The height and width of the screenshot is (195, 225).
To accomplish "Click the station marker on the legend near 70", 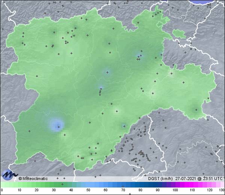I will coord(123,186).
